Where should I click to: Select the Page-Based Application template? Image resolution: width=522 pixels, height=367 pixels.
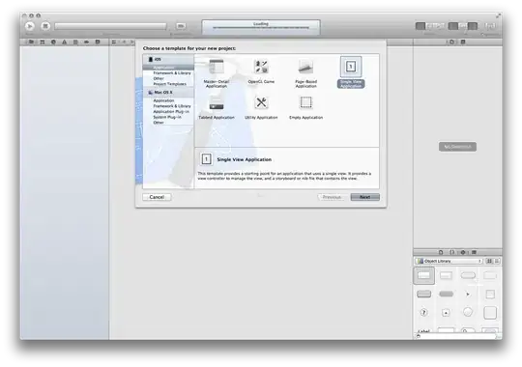(x=305, y=73)
